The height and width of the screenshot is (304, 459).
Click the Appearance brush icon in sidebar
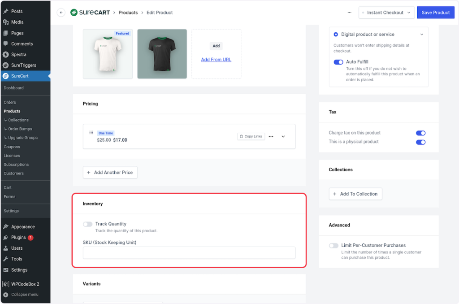point(5,227)
